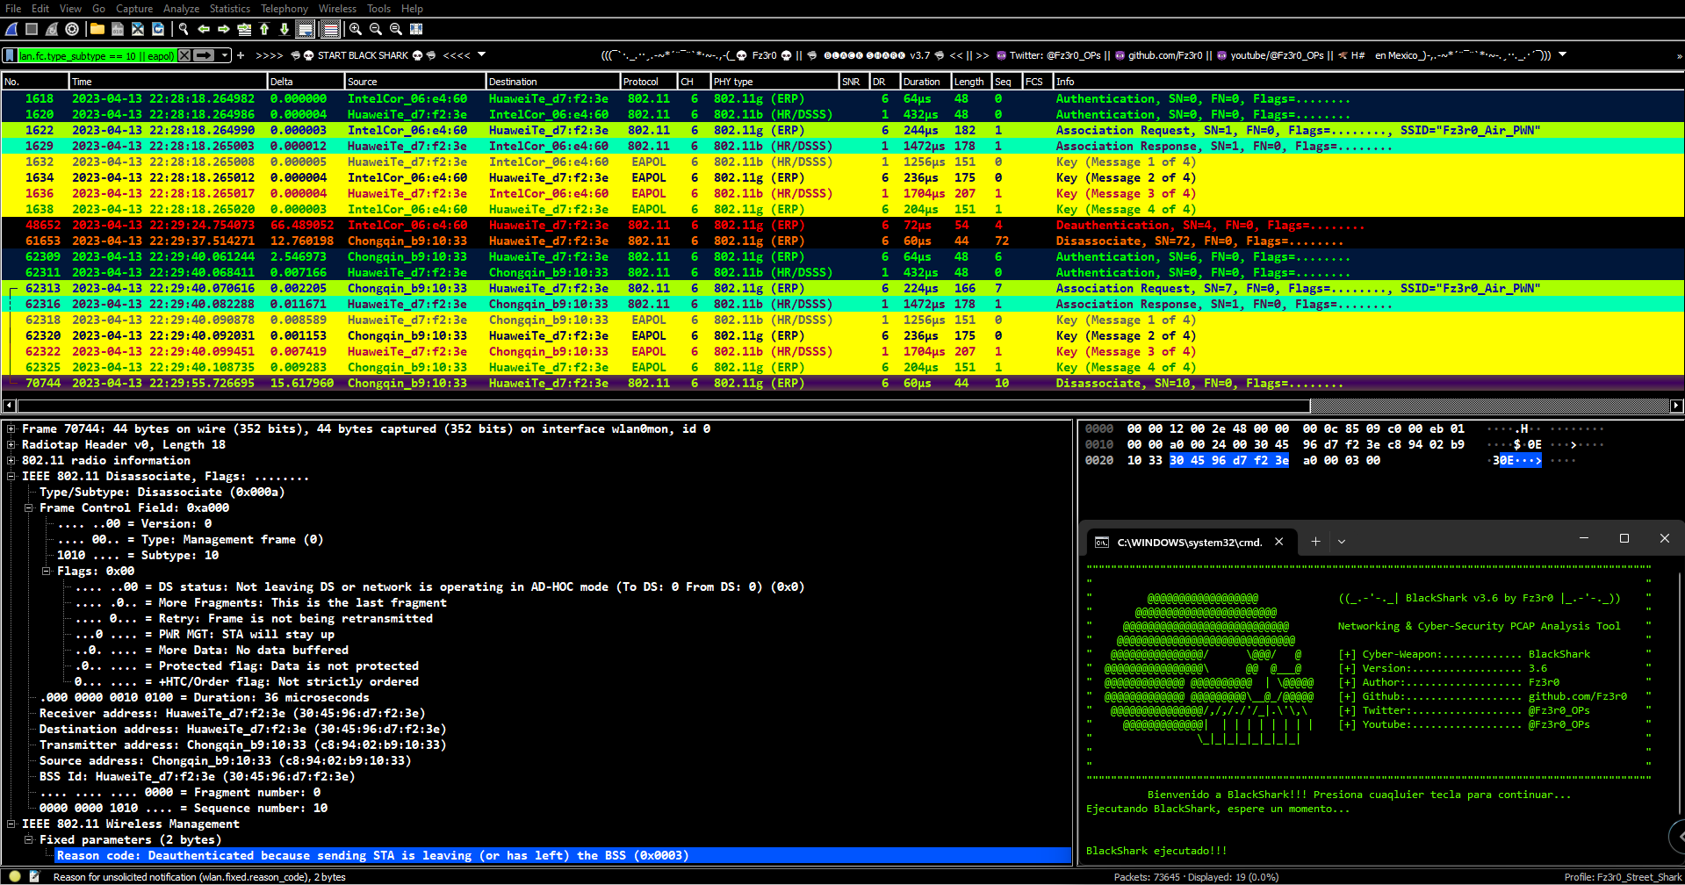Open capture options with the gear icon
This screenshot has height=885, width=1685.
click(72, 29)
